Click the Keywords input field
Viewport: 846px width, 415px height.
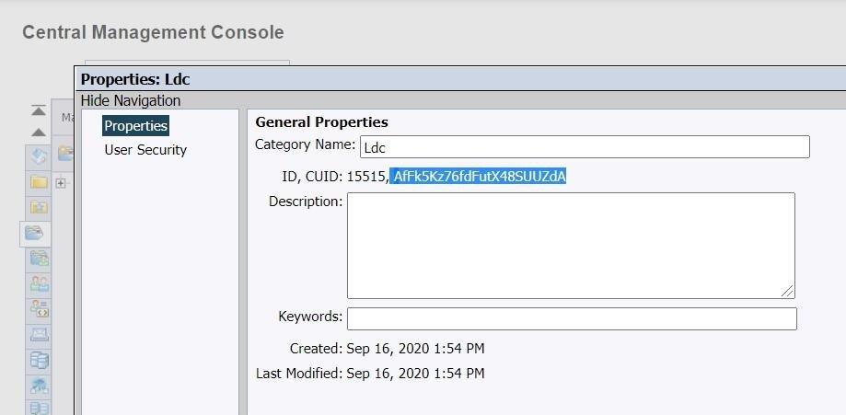[571, 318]
